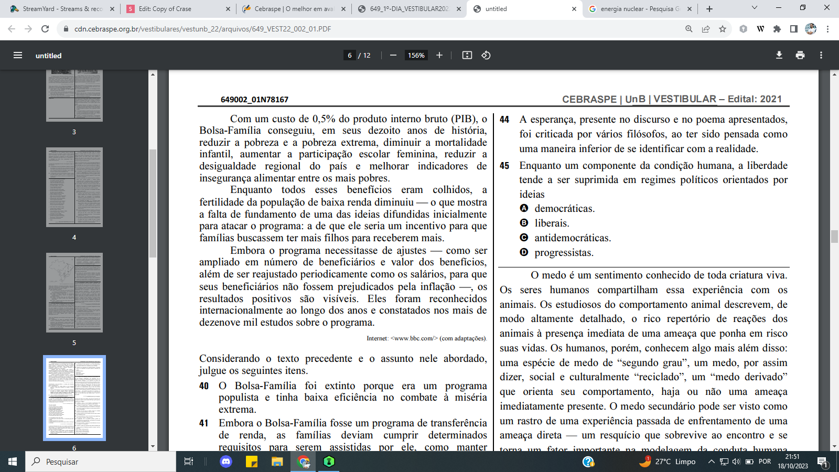Zoom out the PDF with minus button
Image resolution: width=839 pixels, height=472 pixels.
(x=393, y=55)
